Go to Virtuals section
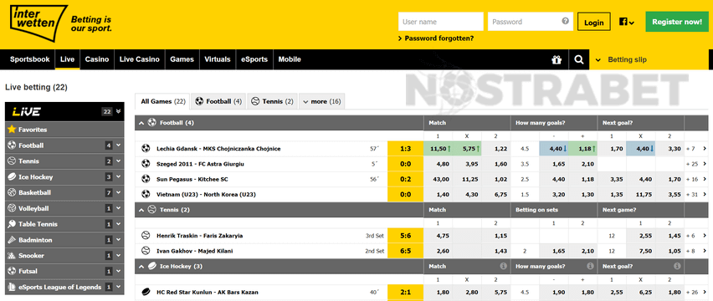Screen dimensions: 713x301 coord(218,59)
